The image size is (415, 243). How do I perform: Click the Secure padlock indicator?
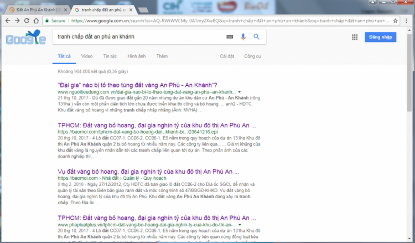pyautogui.click(x=55, y=20)
